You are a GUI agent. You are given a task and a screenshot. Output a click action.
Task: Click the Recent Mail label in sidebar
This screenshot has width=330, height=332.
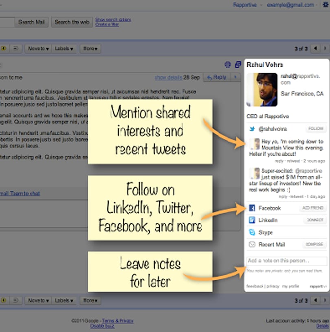coord(272,245)
